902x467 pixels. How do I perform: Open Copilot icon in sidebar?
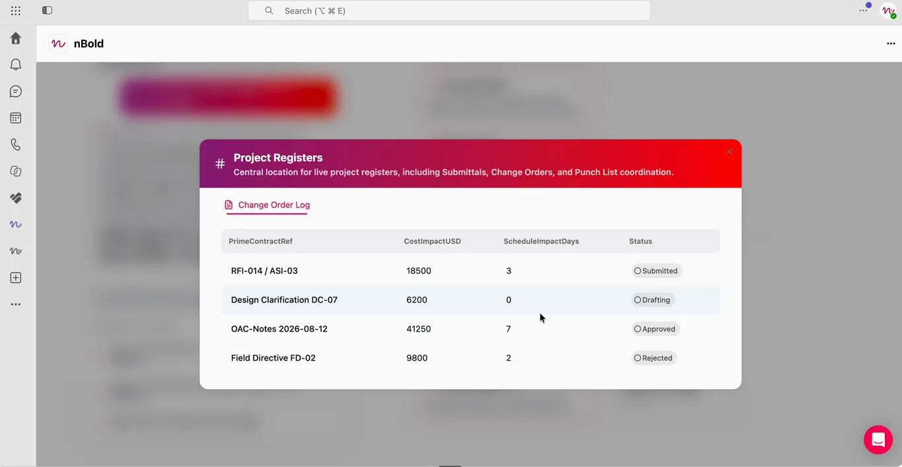click(x=16, y=172)
